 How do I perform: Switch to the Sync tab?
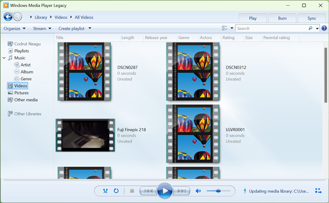(x=312, y=18)
